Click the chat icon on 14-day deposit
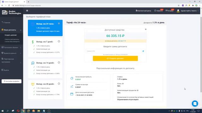The image size is (202, 113). 33,63
